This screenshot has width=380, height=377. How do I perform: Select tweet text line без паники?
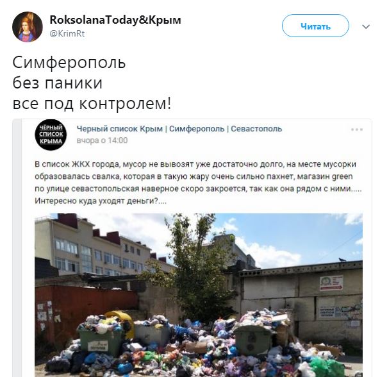[x=58, y=83]
